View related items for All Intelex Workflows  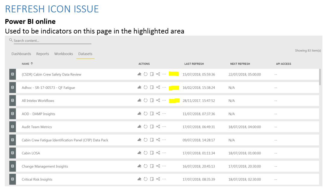tap(158, 100)
